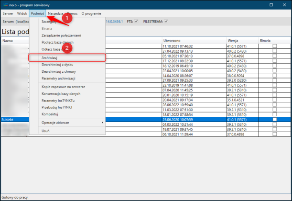Open Parametry archiwizacji

tap(58, 78)
